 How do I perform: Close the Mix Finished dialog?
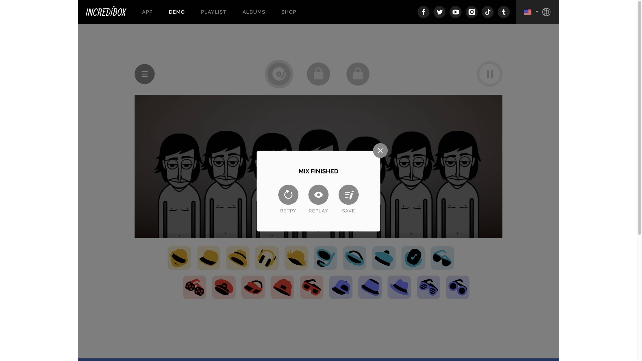coord(380,150)
